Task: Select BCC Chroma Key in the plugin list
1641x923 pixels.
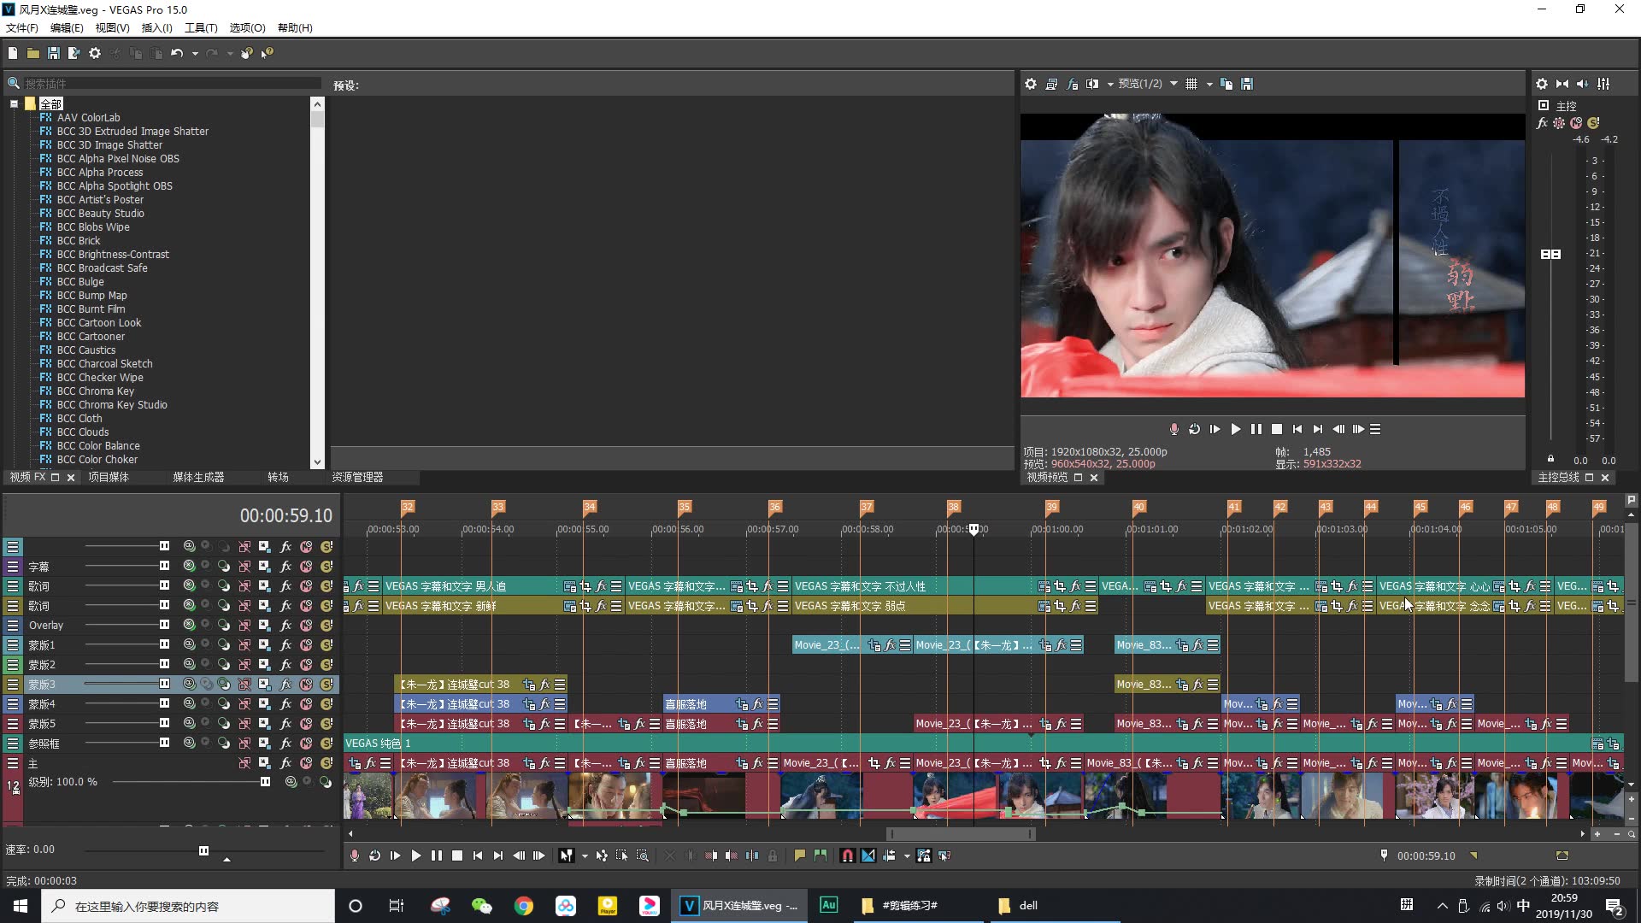Action: coord(95,391)
